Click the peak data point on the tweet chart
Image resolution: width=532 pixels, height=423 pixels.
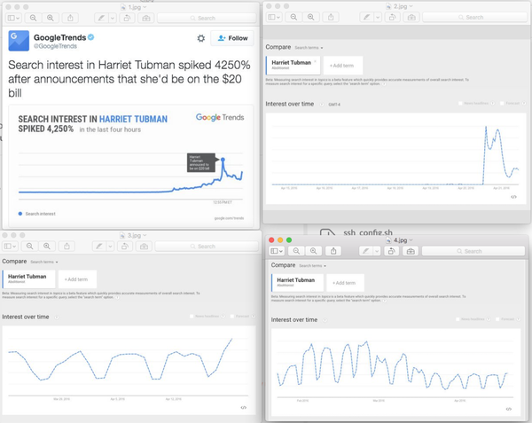point(223,159)
